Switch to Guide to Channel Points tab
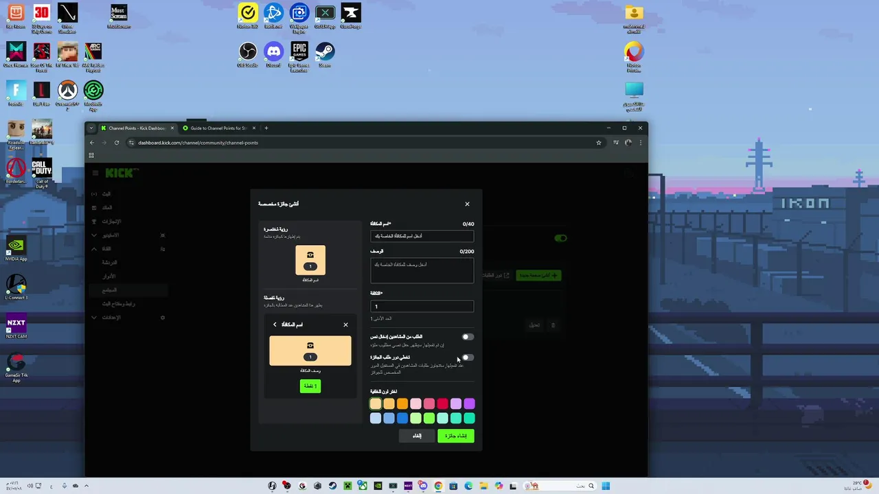This screenshot has height=494, width=879. click(x=218, y=128)
